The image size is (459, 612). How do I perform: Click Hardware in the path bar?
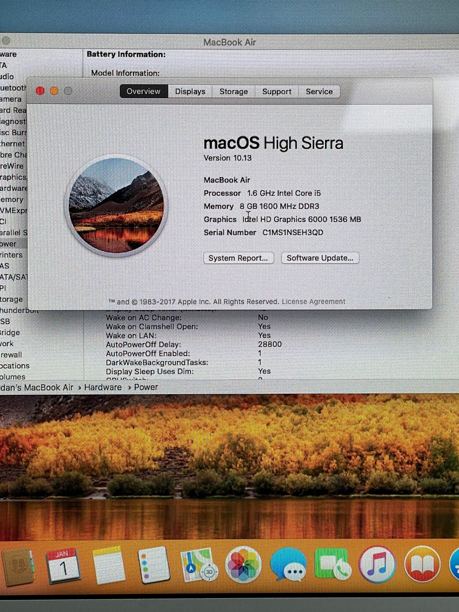tap(103, 387)
